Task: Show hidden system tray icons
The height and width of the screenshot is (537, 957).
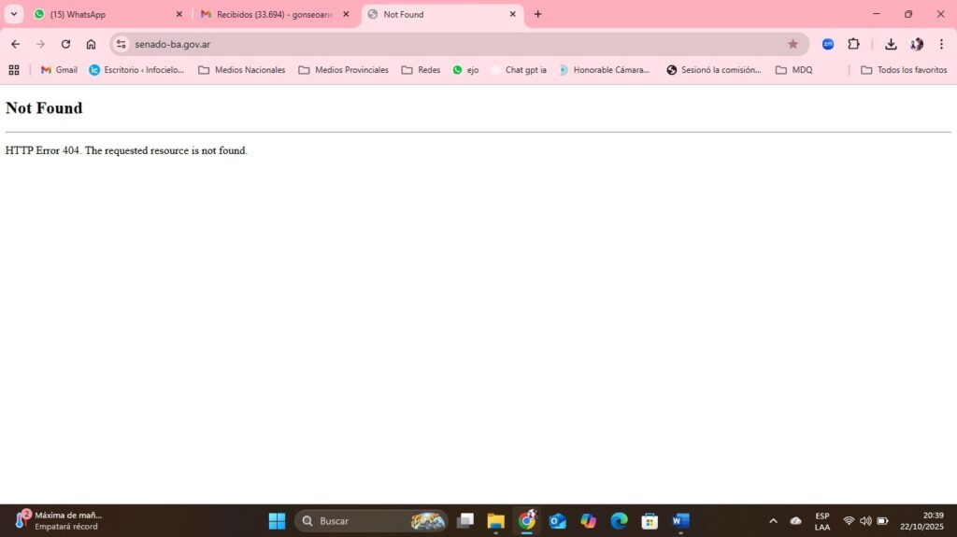Action: click(773, 521)
